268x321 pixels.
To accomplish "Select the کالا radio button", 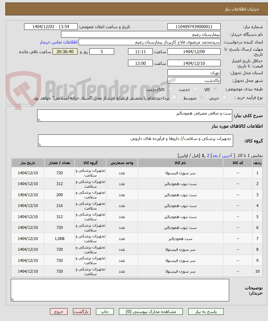I will [215, 89].
